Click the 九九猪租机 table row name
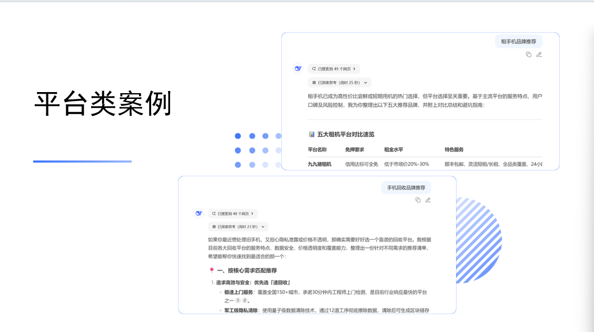Screen dimensions: 594x332 click(x=320, y=164)
